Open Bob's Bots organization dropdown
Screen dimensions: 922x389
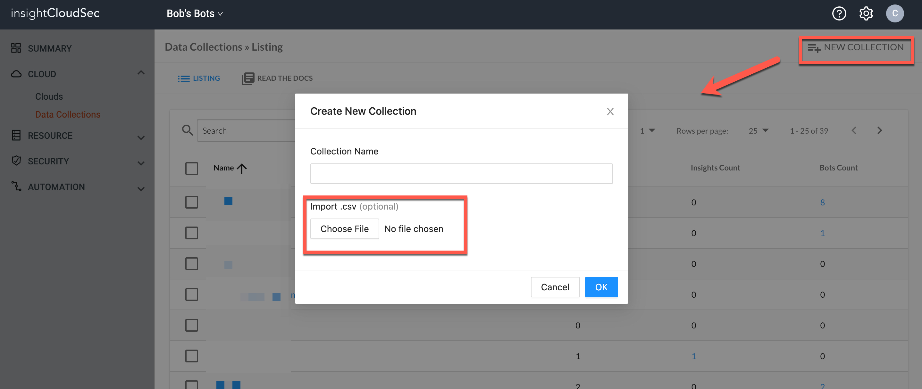pos(195,13)
